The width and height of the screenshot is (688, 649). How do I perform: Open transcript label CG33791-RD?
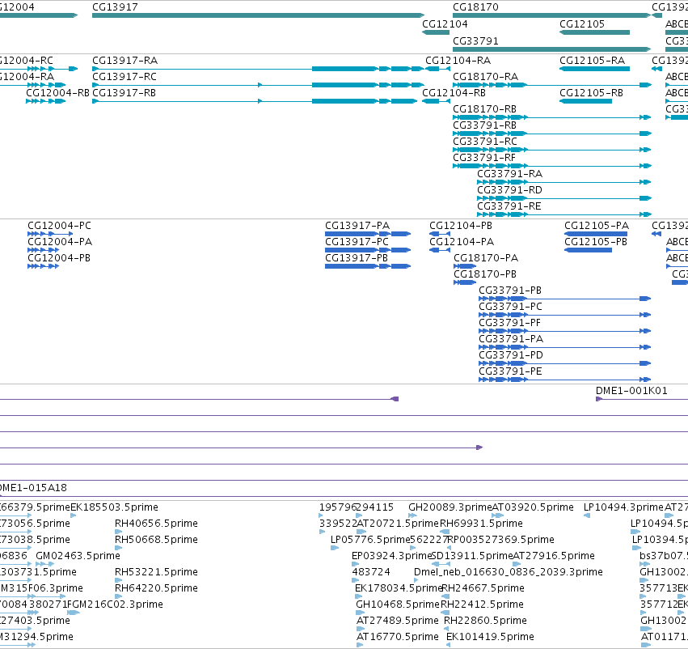510,190
